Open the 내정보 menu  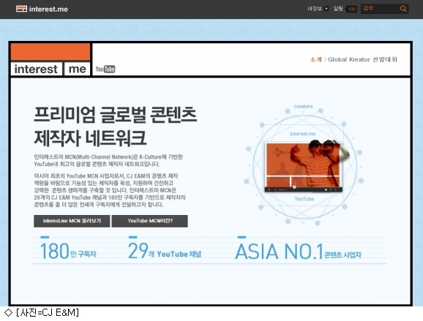[315, 9]
